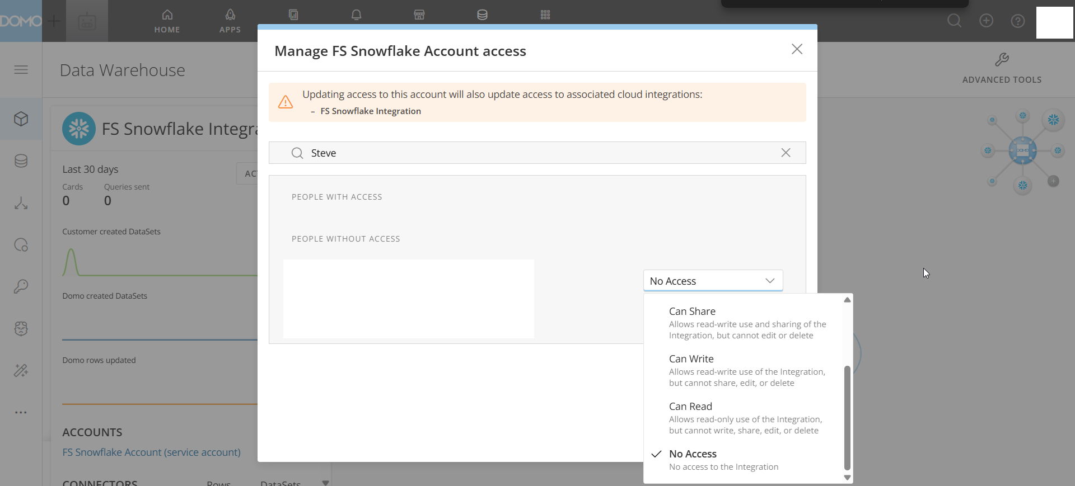This screenshot has width=1075, height=486.
Task: Open the face badge sidebar icon
Action: click(21, 329)
